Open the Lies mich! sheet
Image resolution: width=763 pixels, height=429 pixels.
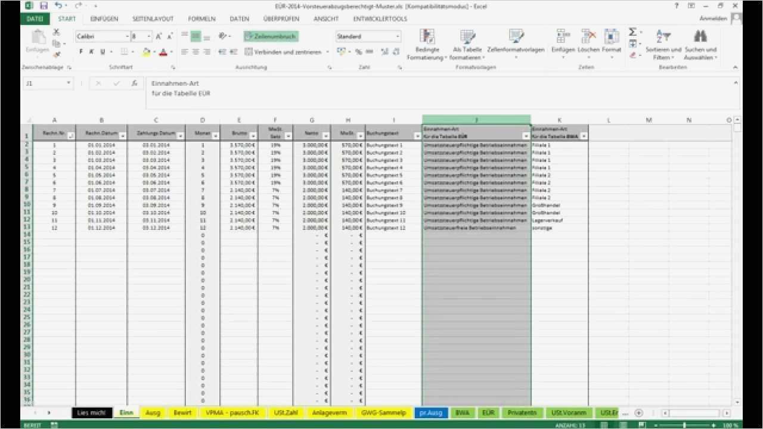[x=91, y=412]
